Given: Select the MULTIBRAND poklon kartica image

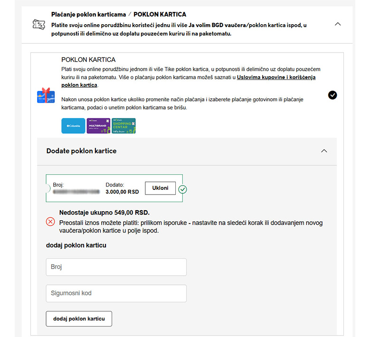Looking at the screenshot, I should tap(98, 126).
